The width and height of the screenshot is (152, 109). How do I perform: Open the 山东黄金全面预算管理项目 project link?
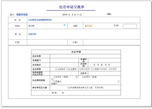pyautogui.click(x=40, y=20)
